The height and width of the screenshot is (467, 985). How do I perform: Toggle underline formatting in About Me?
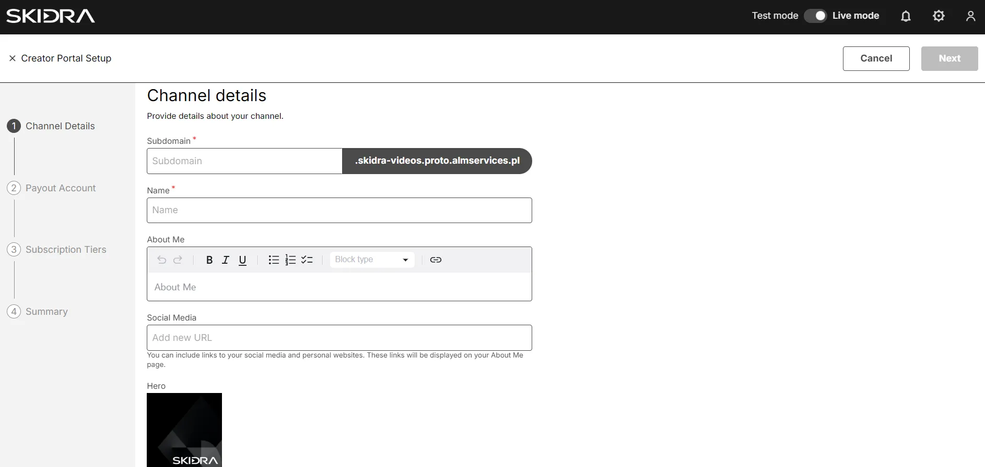click(x=242, y=260)
